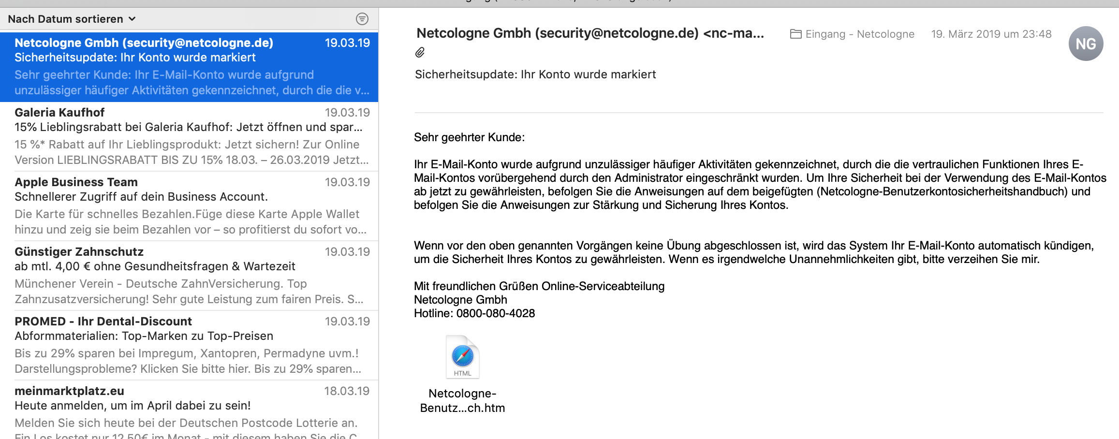Open the HTML attachment icon
The height and width of the screenshot is (439, 1119).
click(x=462, y=357)
